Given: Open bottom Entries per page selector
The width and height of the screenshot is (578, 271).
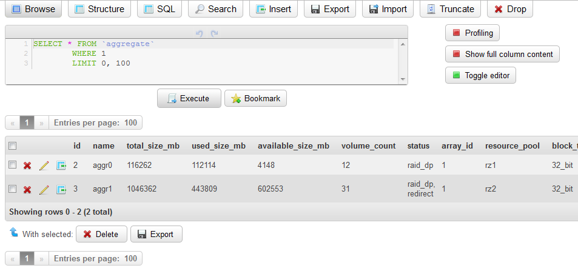Looking at the screenshot, I should click(95, 258).
